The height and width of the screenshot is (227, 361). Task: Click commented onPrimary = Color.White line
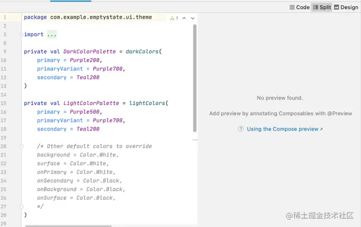(x=76, y=172)
